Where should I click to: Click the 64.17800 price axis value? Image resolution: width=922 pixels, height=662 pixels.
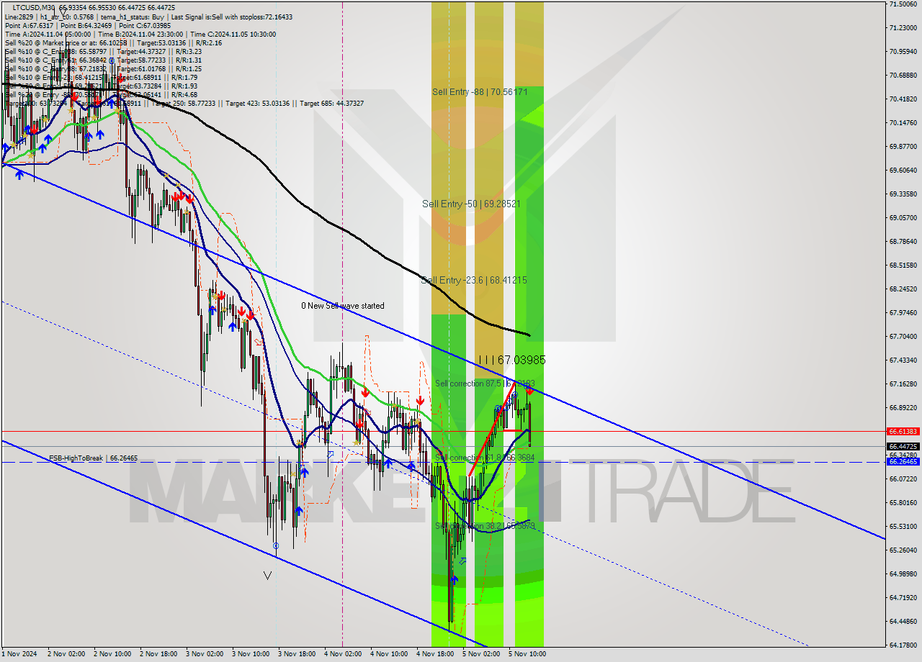[903, 645]
